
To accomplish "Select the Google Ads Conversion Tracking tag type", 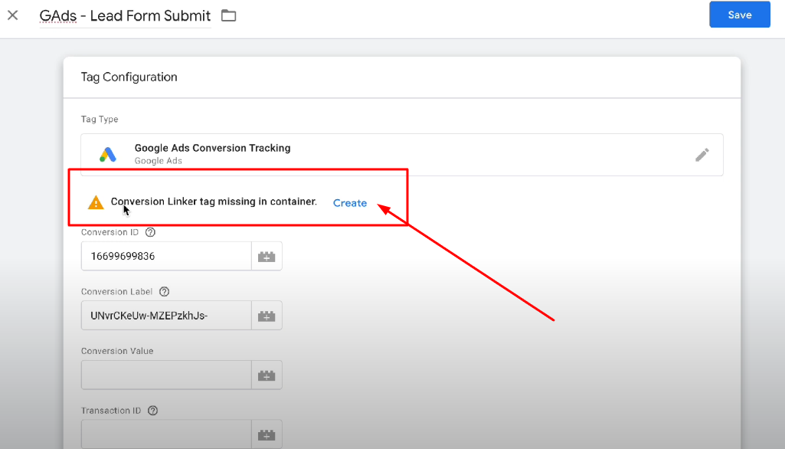I will 402,154.
